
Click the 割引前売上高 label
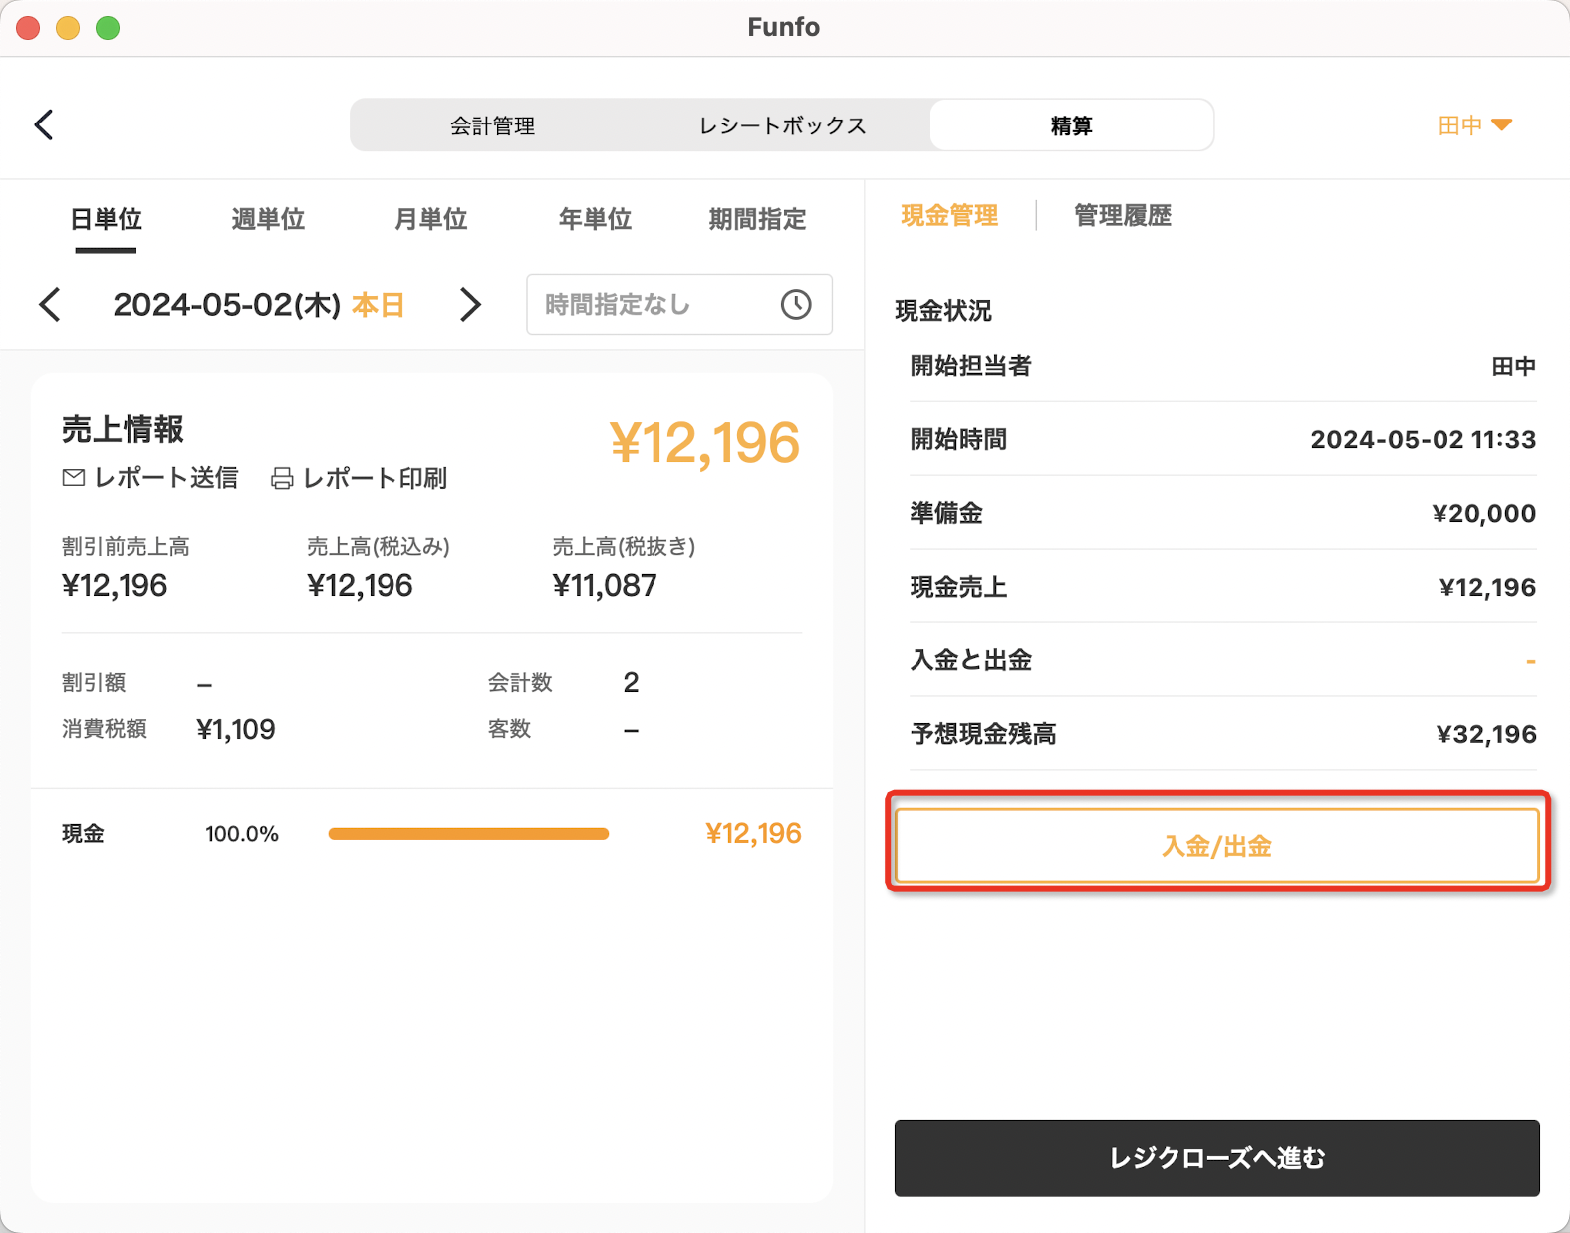coord(126,546)
